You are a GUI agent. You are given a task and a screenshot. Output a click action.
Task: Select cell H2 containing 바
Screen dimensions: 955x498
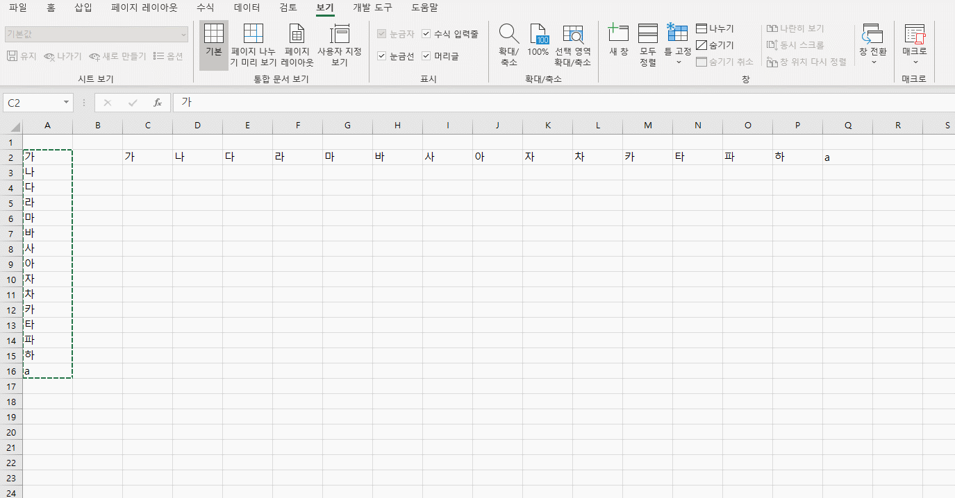(397, 157)
